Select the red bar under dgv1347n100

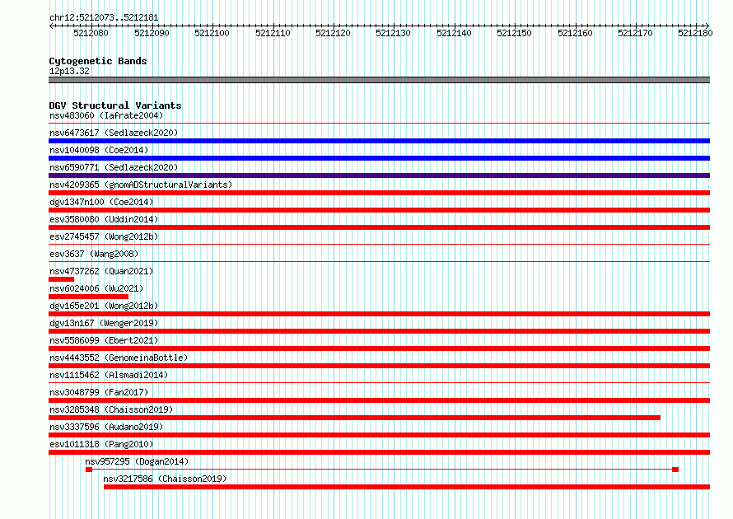coord(379,210)
